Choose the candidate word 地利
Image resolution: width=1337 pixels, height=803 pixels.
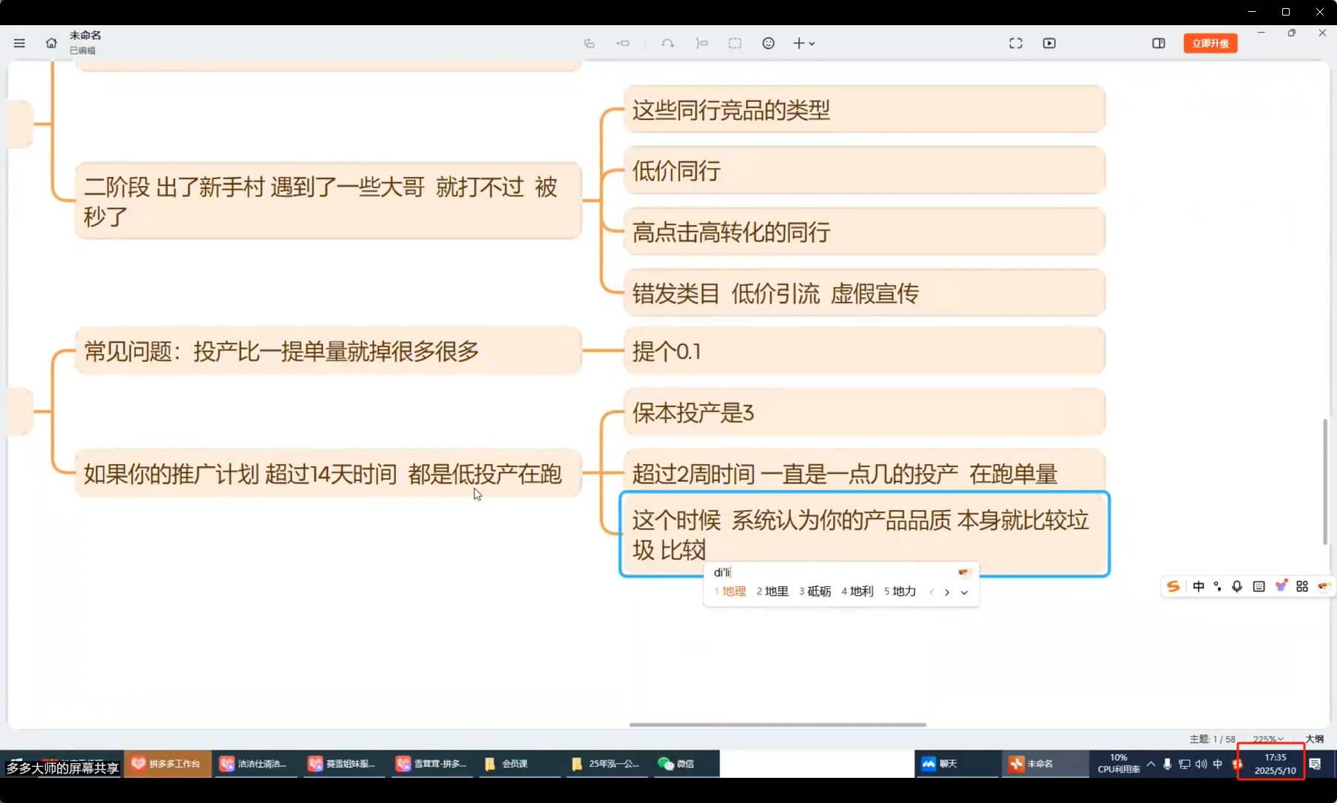pyautogui.click(x=858, y=592)
